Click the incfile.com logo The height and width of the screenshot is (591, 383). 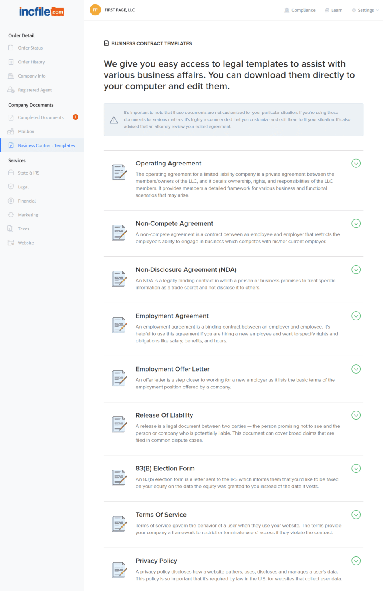[41, 11]
